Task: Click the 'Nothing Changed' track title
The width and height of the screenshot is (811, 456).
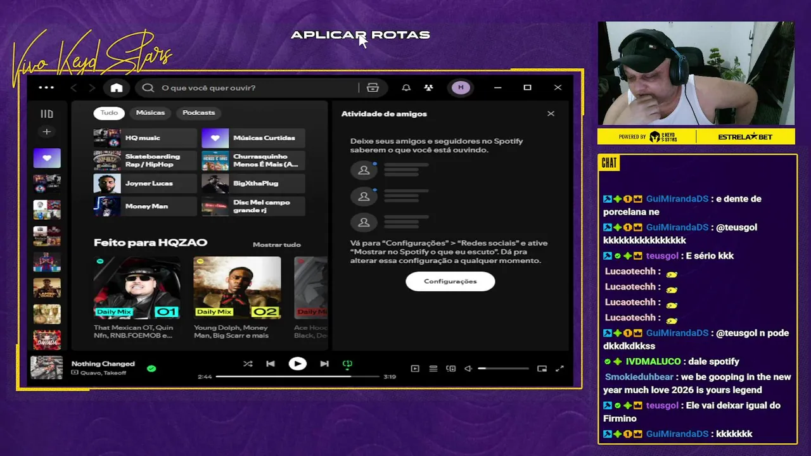Action: [103, 364]
